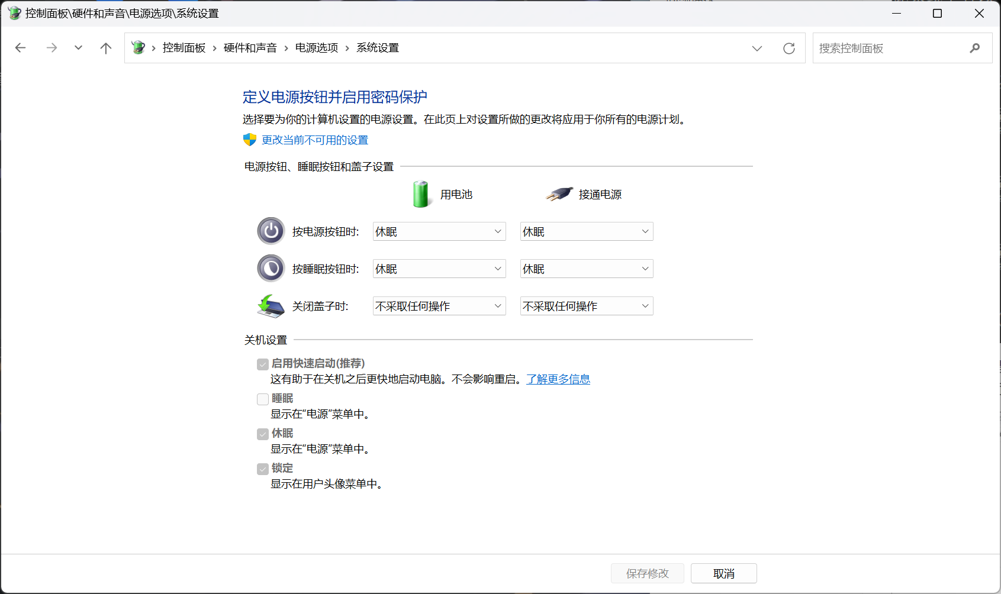This screenshot has width=1001, height=594.
Task: Click the 取消 button
Action: tap(724, 573)
